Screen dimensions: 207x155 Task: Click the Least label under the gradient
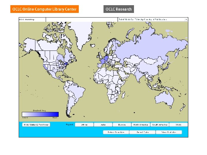[25, 118]
